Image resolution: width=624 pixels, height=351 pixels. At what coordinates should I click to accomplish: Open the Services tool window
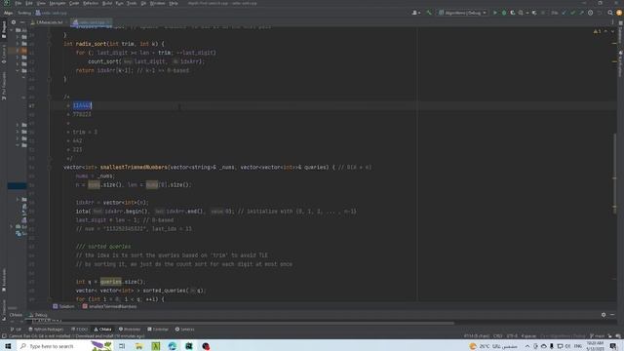click(184, 330)
